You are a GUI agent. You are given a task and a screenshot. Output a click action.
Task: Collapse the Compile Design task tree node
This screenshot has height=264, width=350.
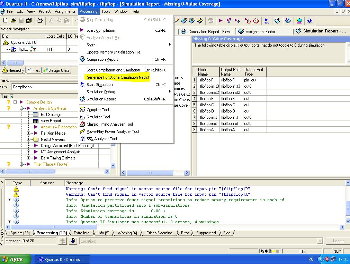click(15, 102)
